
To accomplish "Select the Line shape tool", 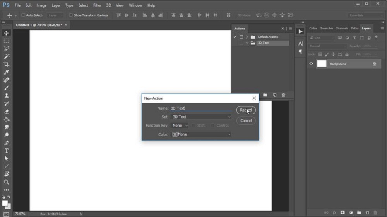I will (x=7, y=166).
